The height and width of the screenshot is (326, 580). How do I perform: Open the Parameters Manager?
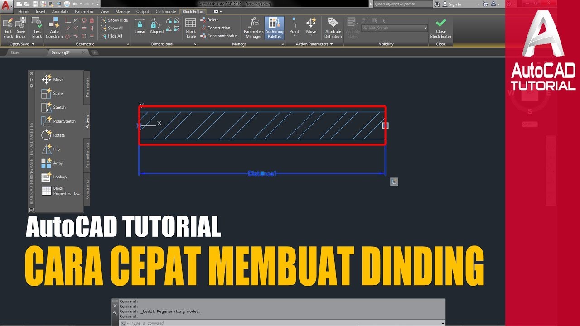click(x=253, y=28)
